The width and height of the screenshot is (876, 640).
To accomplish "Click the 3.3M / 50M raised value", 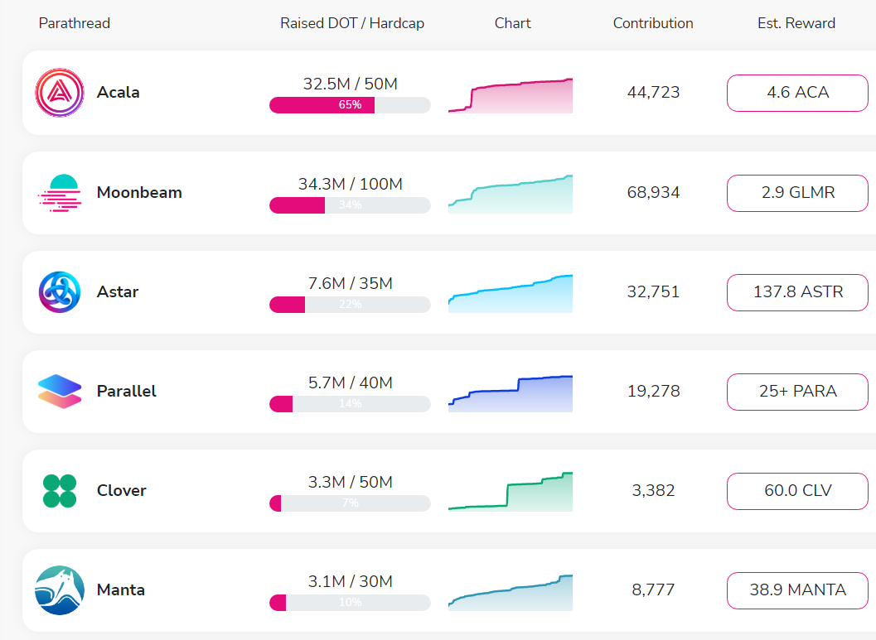I will 351,483.
